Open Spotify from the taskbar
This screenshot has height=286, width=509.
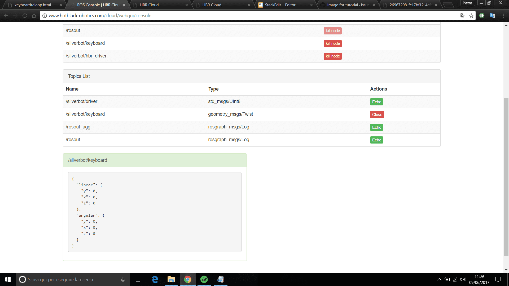(x=204, y=279)
